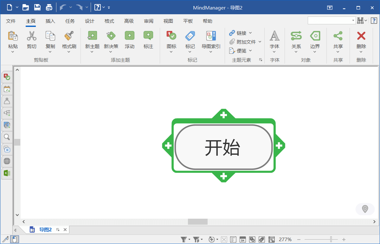380x244 pixels.
Task: Open the 文件 menu
Action: tap(11, 21)
